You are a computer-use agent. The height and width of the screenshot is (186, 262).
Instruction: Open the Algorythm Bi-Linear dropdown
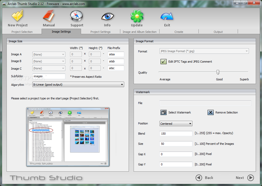pos(78,85)
